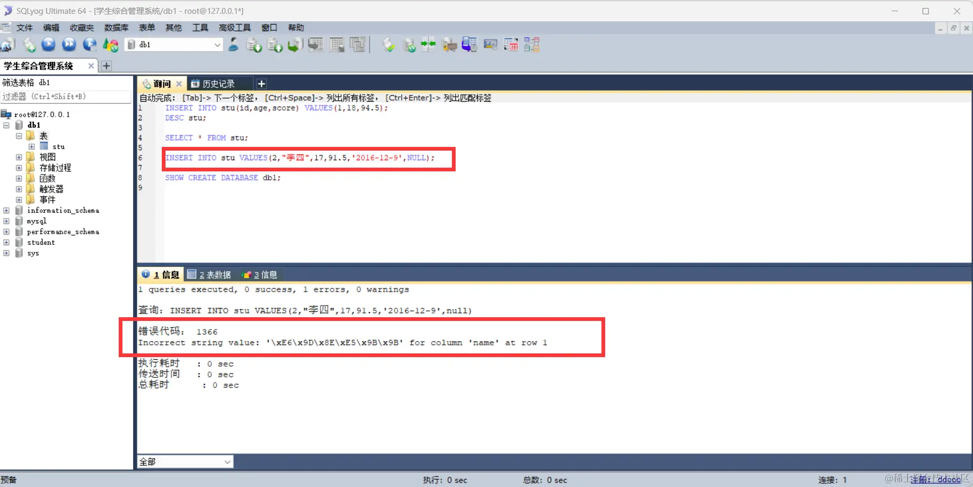This screenshot has height=487, width=973.
Task: Click the format query paintbrush icon
Action: pos(389,45)
